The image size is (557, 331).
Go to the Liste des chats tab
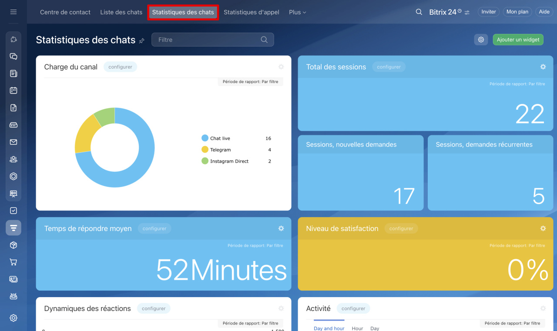tap(121, 12)
